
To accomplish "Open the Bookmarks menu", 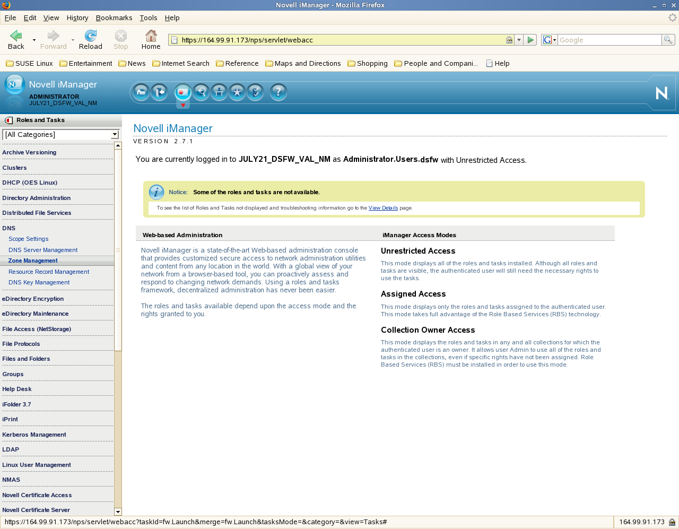I will 114,18.
